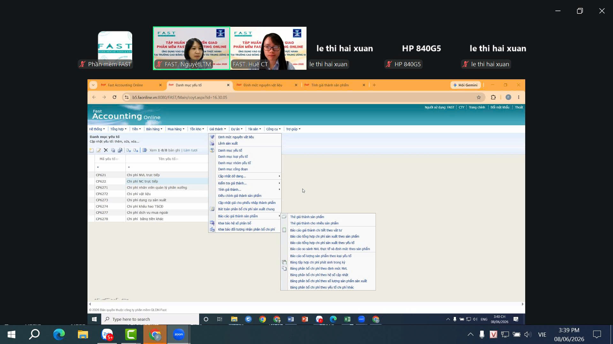Select Thẻ giá thành sản phẩm report

[x=307, y=217]
